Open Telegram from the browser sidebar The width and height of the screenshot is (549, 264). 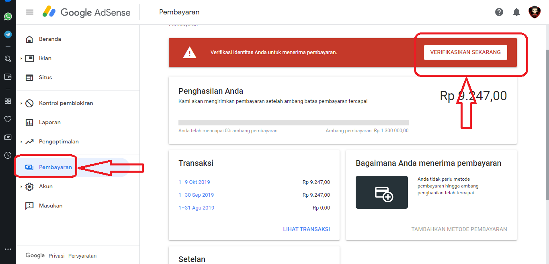[8, 34]
